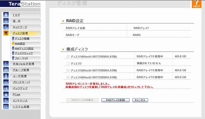The image size is (205, 119).
Task: Open the TOP menu item
Action: (x=25, y=15)
